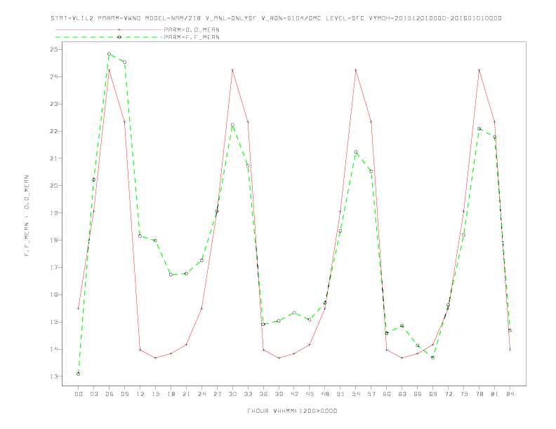The width and height of the screenshot is (556, 429).
Task: Click x-axis tick label 84
Action: (510, 394)
